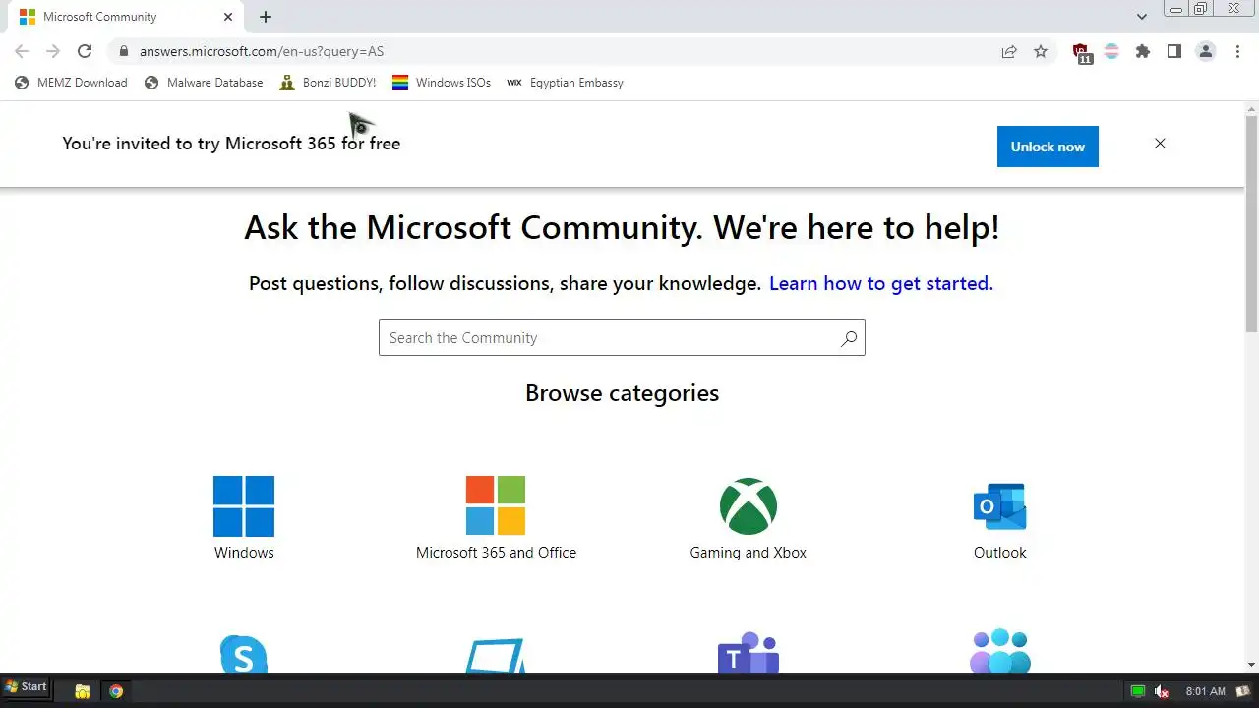Reload the page with the refresh icon
Screen dimensions: 1259x708
tap(85, 51)
